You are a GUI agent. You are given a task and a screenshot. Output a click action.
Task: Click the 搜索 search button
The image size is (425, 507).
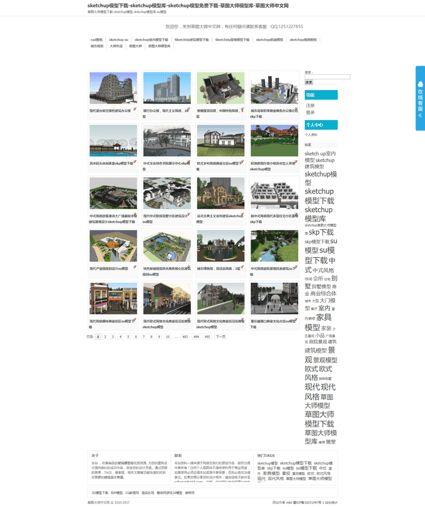[x=309, y=83]
